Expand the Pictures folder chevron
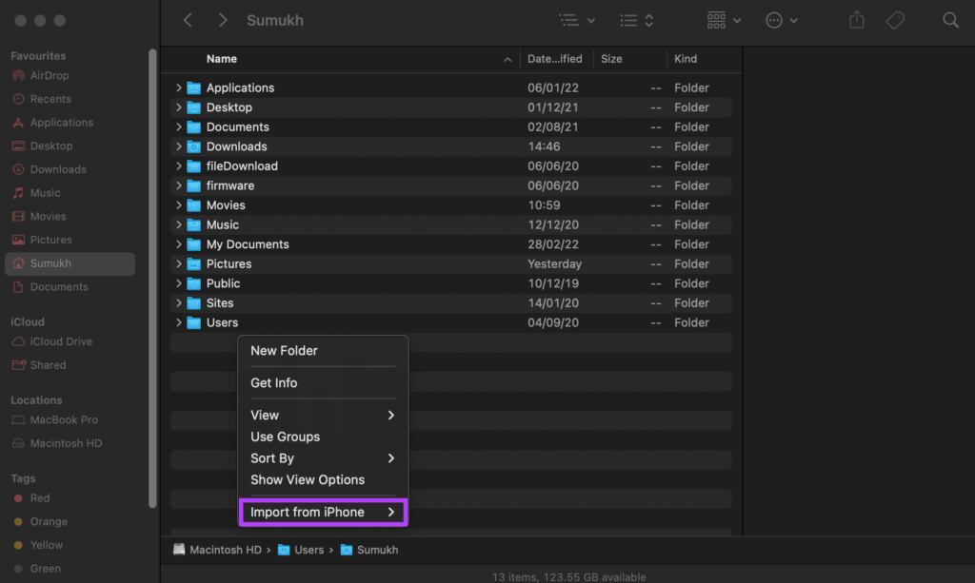The image size is (975, 583). point(178,263)
